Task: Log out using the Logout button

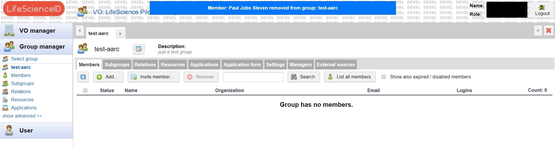Action: pyautogui.click(x=542, y=10)
